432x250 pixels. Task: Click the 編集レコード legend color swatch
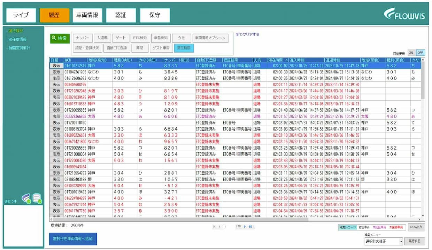coord(347,227)
